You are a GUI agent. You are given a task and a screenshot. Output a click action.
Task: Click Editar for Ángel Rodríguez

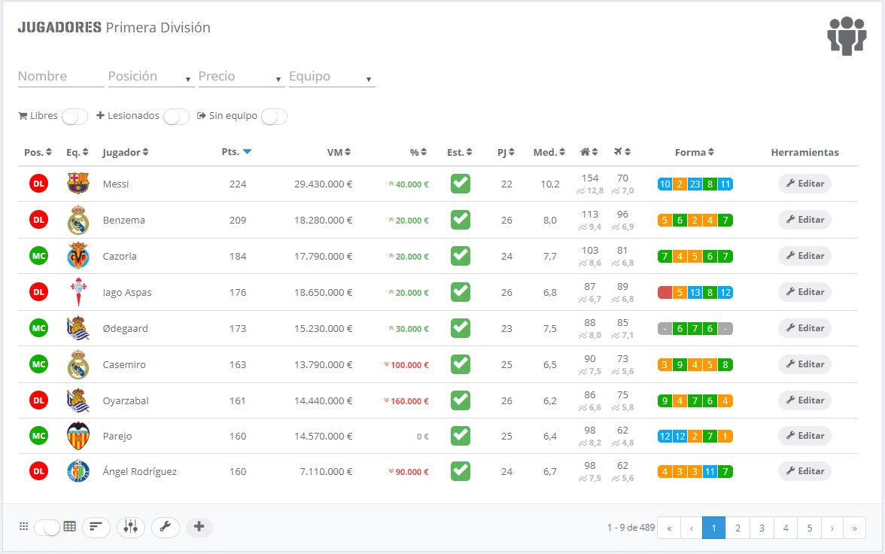click(805, 471)
